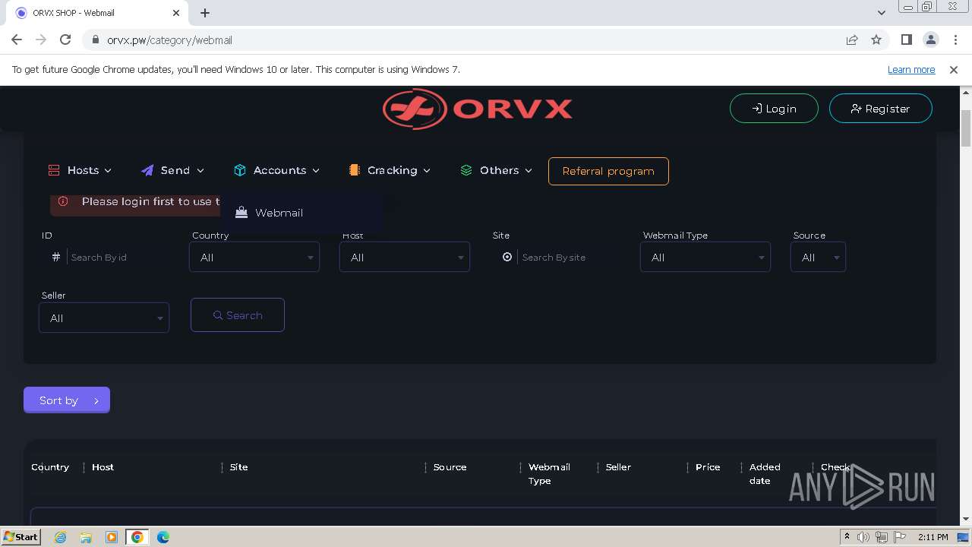This screenshot has height=547, width=972.
Task: Open the Host dropdown
Action: coord(405,258)
